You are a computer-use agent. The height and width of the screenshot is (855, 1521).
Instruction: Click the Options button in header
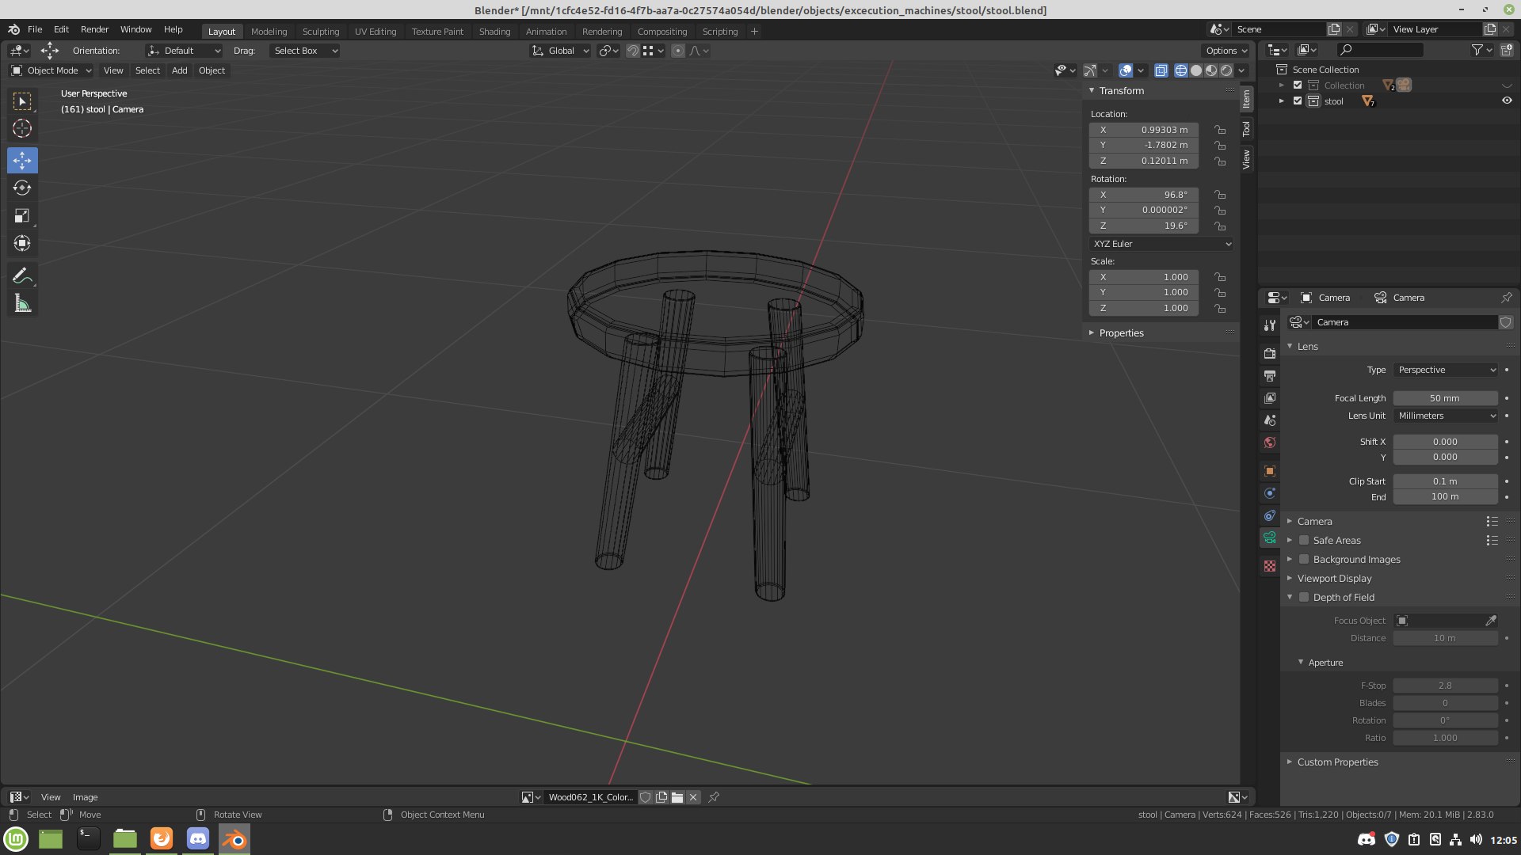[x=1226, y=51]
